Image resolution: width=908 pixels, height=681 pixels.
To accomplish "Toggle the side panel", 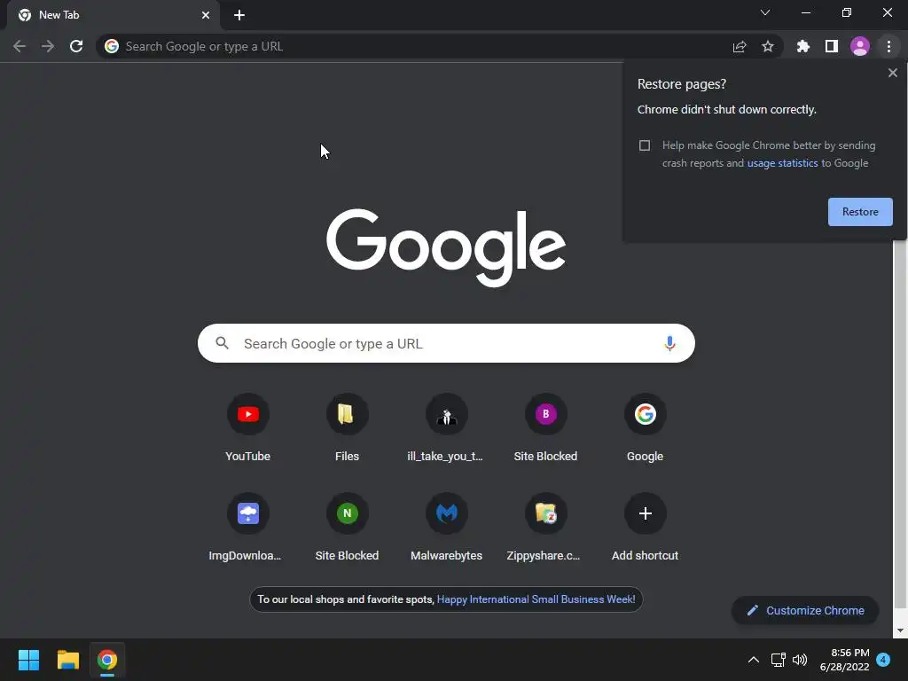I will [x=832, y=46].
